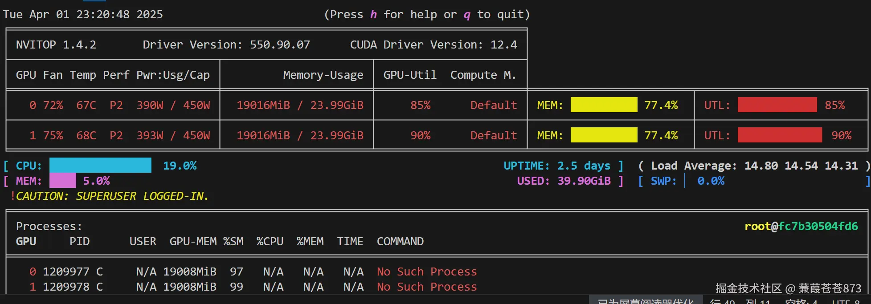Click the quit key hint 'q'
The image size is (871, 304).
[467, 15]
